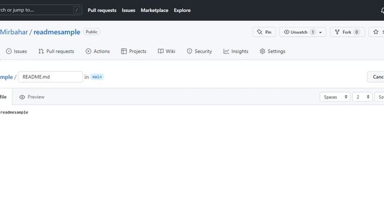
Task: Open the repository Settings tab
Action: pyautogui.click(x=272, y=51)
